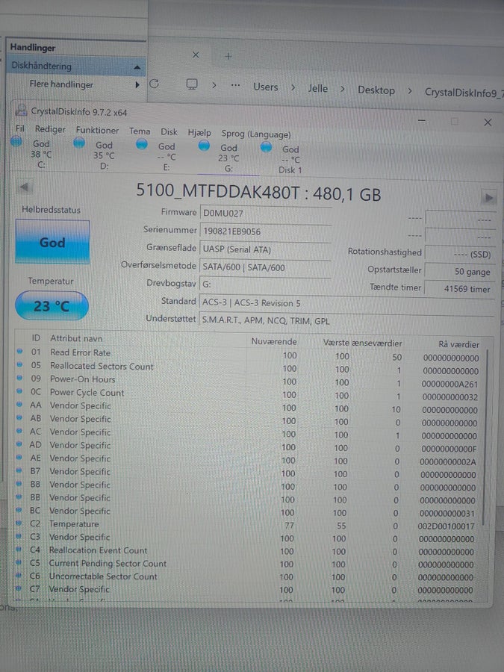Screen dimensions: 504x672
Task: Open the Hjælp menu
Action: click(x=199, y=133)
